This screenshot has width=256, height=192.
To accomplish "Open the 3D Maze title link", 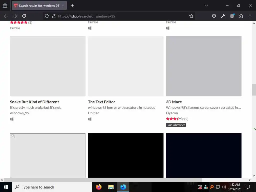I will pyautogui.click(x=174, y=102).
